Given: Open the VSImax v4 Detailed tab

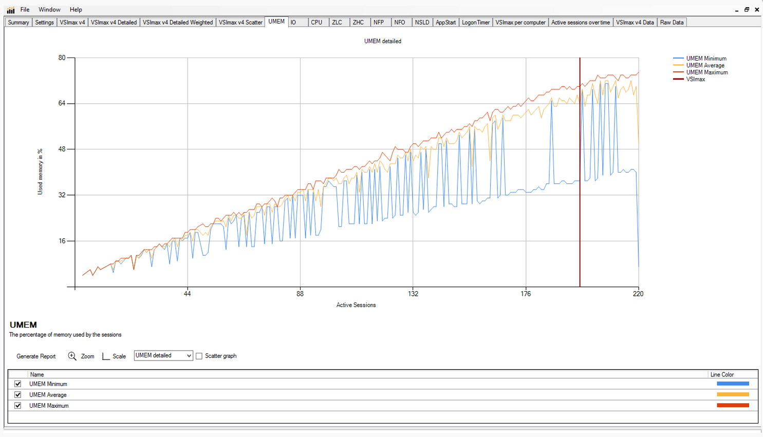Looking at the screenshot, I should pyautogui.click(x=114, y=23).
